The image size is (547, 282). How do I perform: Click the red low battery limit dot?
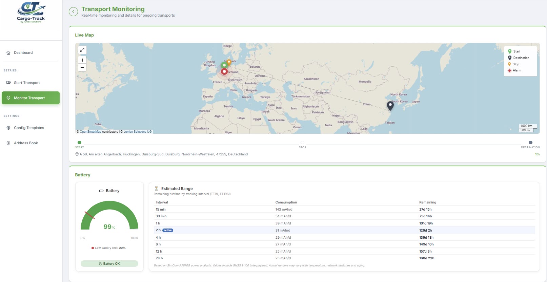click(x=93, y=248)
